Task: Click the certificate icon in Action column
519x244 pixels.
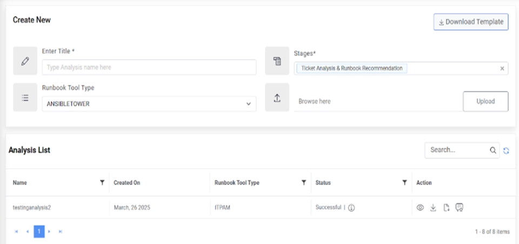Action: [460, 208]
